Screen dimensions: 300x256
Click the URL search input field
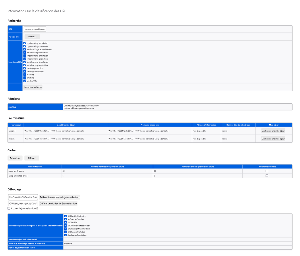click(x=35, y=29)
